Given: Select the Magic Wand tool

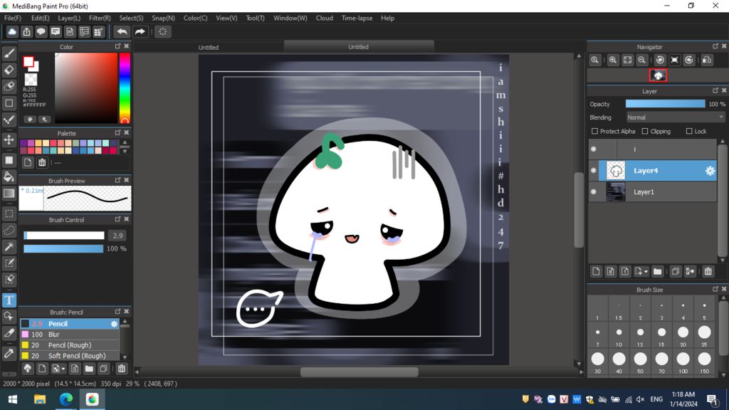Looking at the screenshot, I should (9, 246).
